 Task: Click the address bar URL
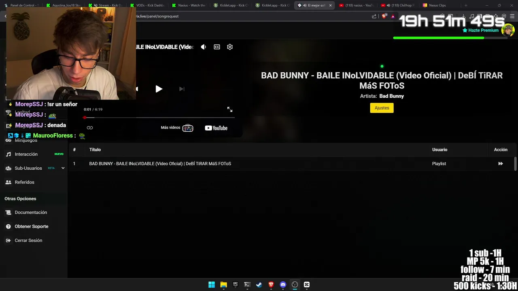[x=158, y=16]
